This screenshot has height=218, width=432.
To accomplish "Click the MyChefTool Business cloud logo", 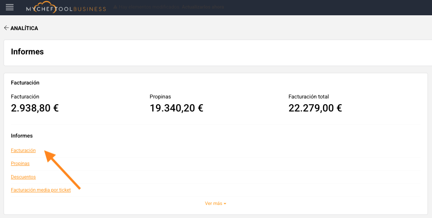I will (x=66, y=8).
